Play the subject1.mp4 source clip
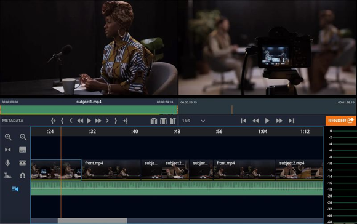The image size is (357, 224). (x=89, y=121)
